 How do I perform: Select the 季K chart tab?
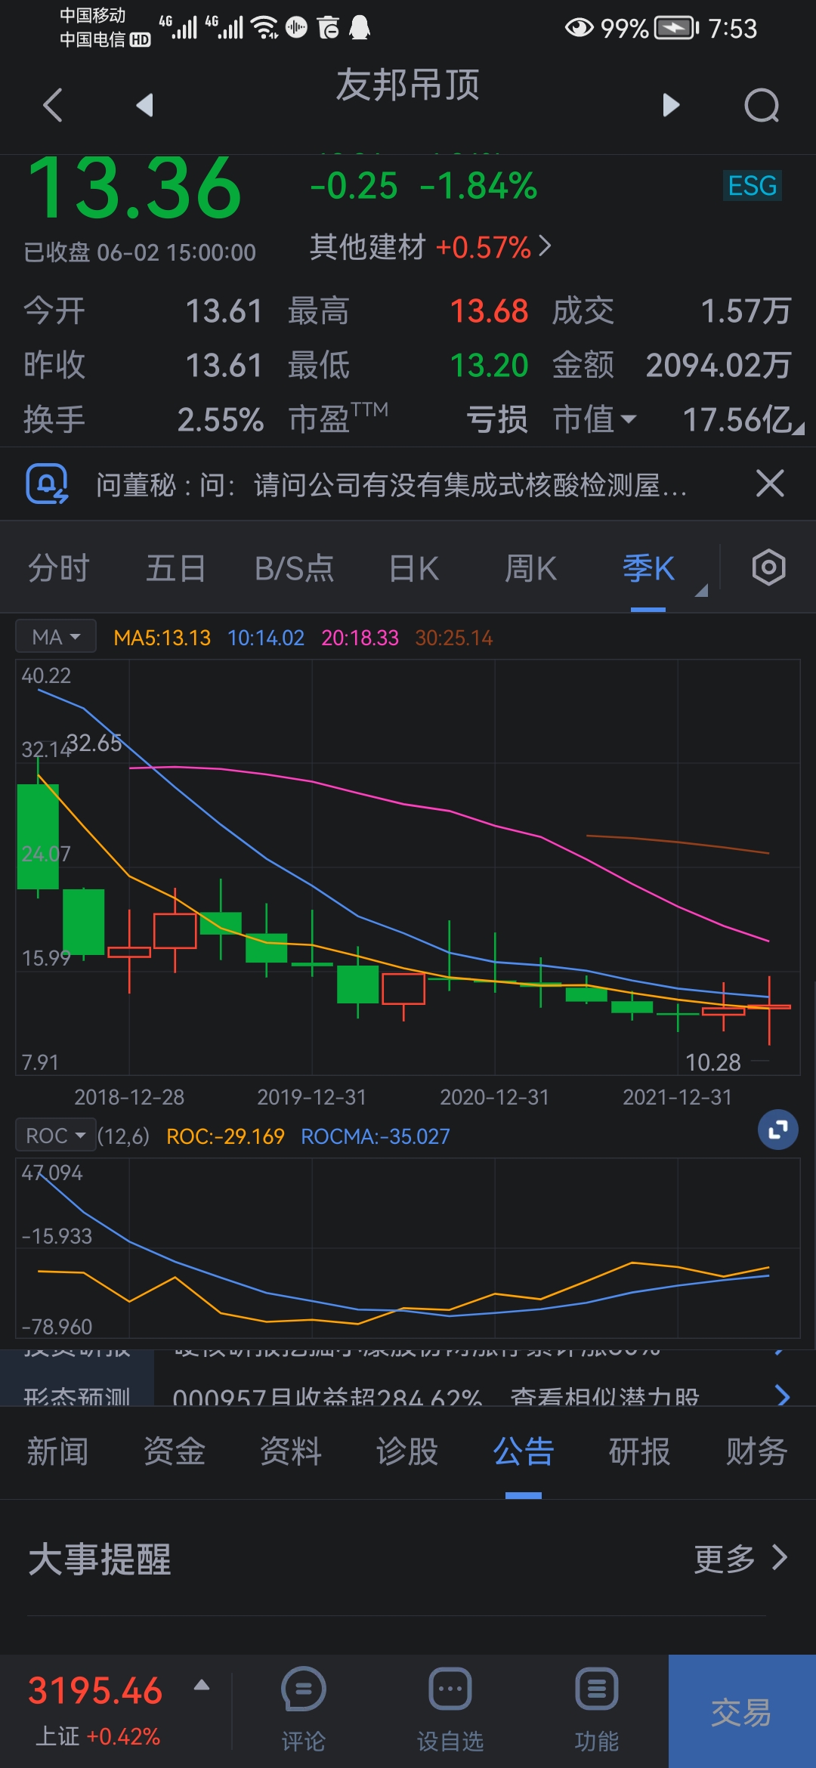pos(648,568)
